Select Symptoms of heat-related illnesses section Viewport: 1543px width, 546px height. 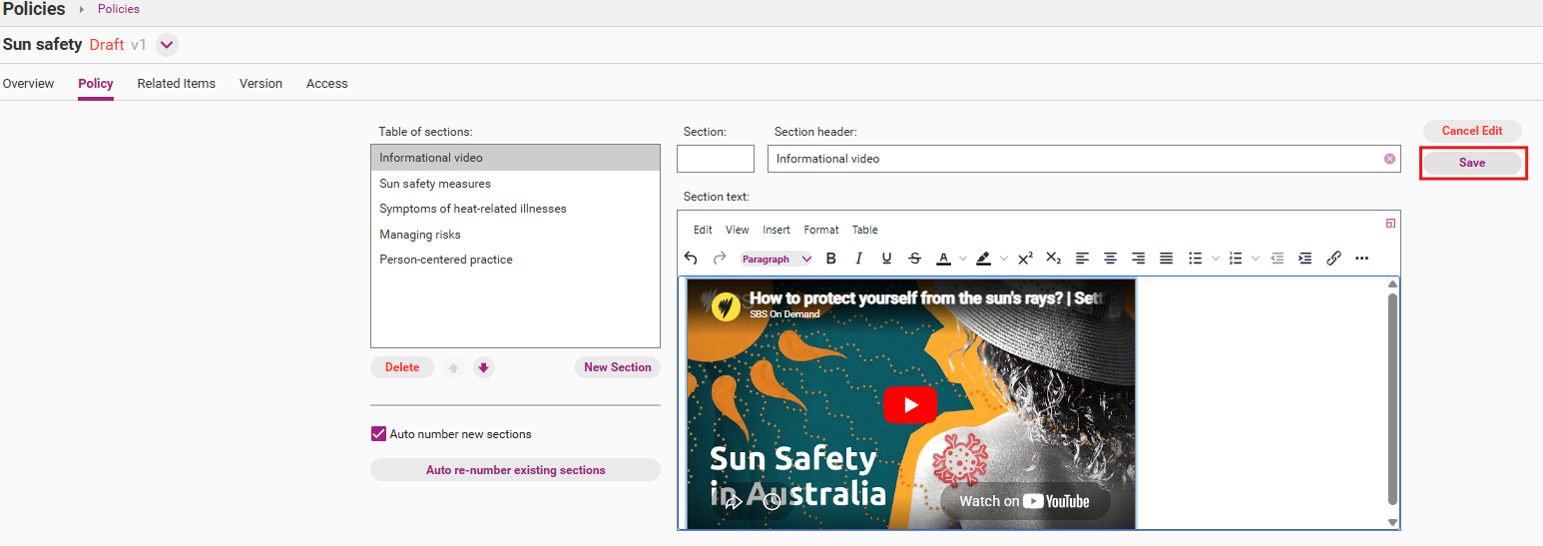pos(515,209)
